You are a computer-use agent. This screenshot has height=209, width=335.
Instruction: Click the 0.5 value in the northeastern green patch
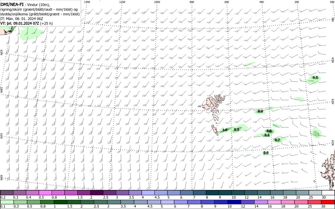click(315, 78)
